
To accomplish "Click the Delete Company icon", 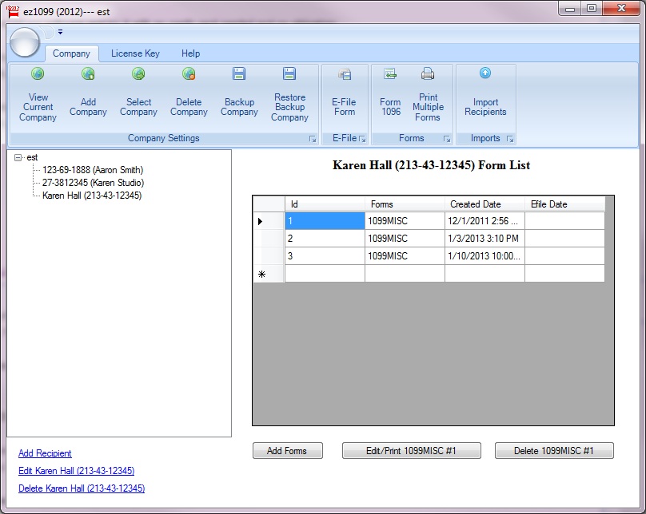I will pos(189,74).
